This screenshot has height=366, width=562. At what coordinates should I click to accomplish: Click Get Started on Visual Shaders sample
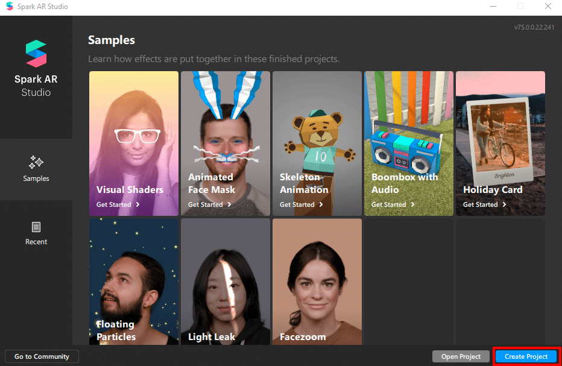click(x=113, y=204)
